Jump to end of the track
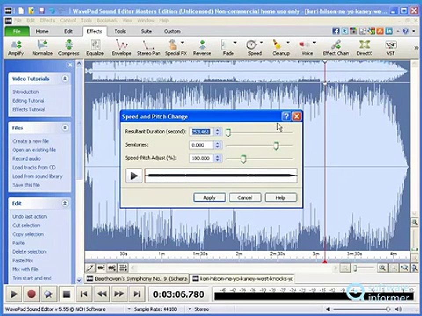 137,294
